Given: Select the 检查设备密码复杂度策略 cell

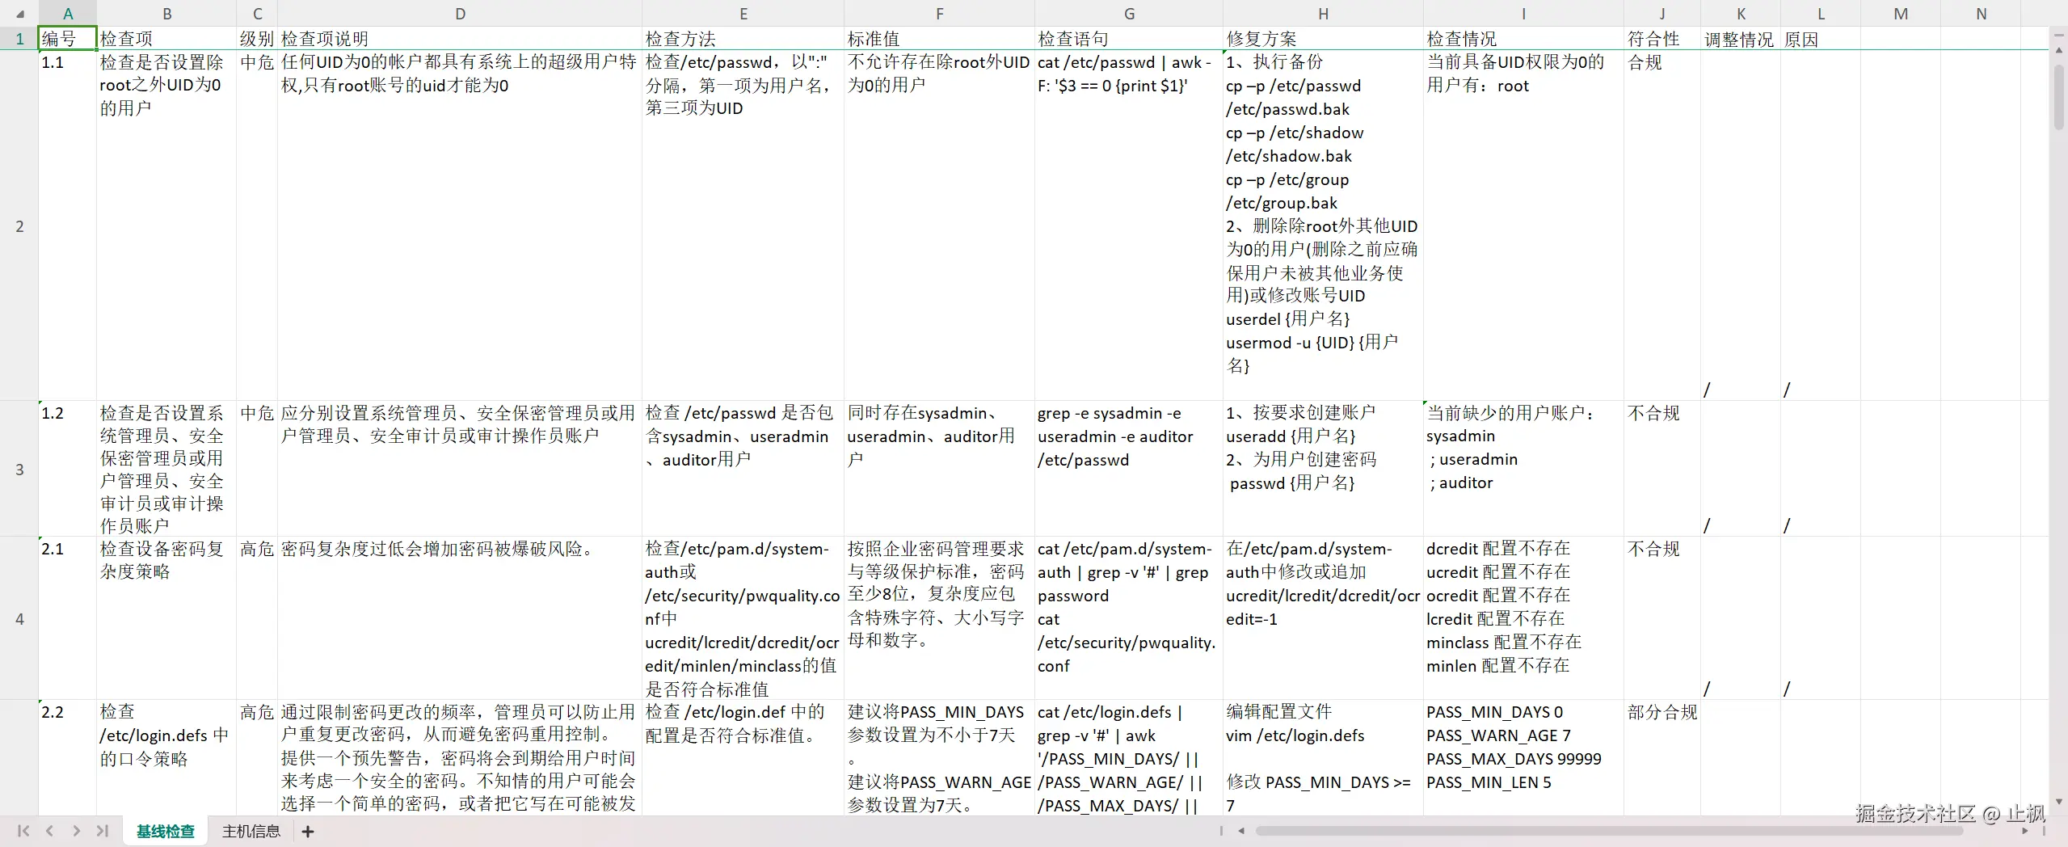Looking at the screenshot, I should click(166, 618).
